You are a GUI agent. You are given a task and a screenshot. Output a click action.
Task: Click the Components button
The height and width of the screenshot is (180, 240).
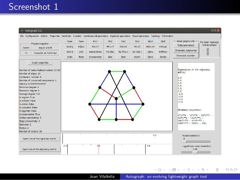click(x=95, y=57)
